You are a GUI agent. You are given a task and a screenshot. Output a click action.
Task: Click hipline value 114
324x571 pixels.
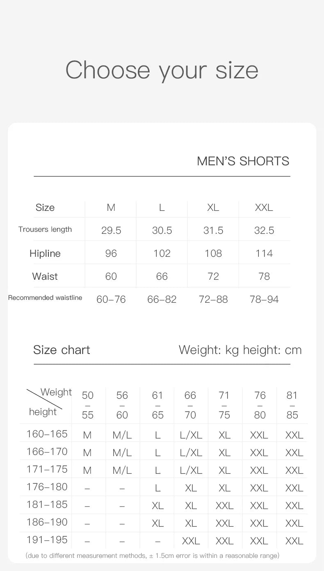coord(264,254)
